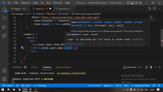Open notifications bell in status bar
Image resolution: width=163 pixels, height=92 pixels.
click(159, 86)
